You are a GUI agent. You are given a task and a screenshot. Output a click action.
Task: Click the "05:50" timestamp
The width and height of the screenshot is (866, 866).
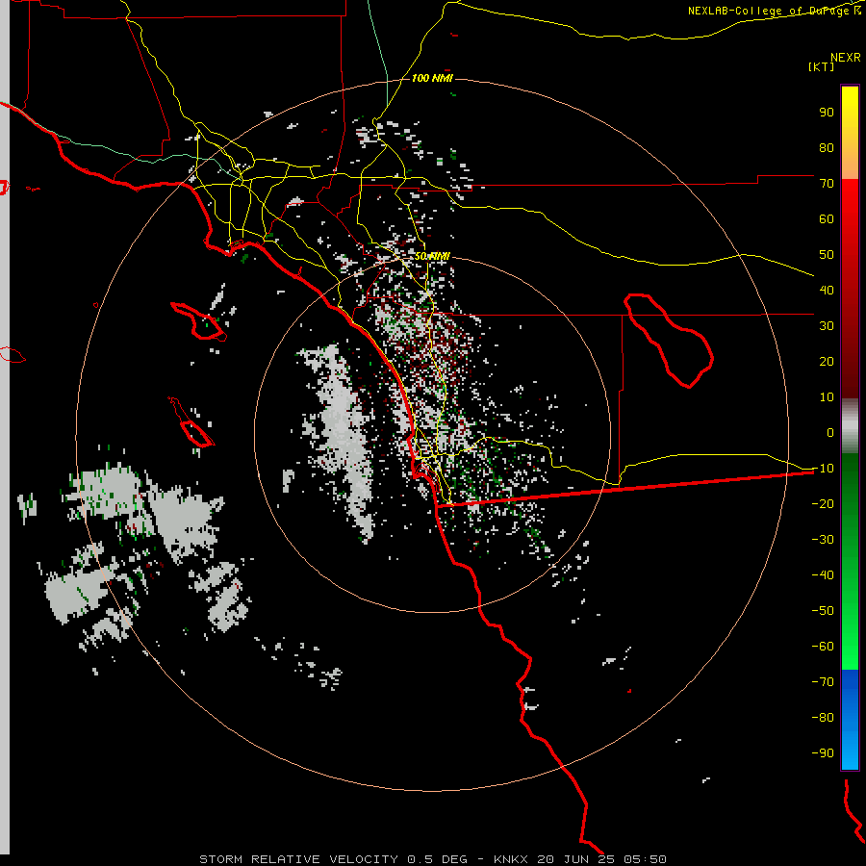coord(645,859)
